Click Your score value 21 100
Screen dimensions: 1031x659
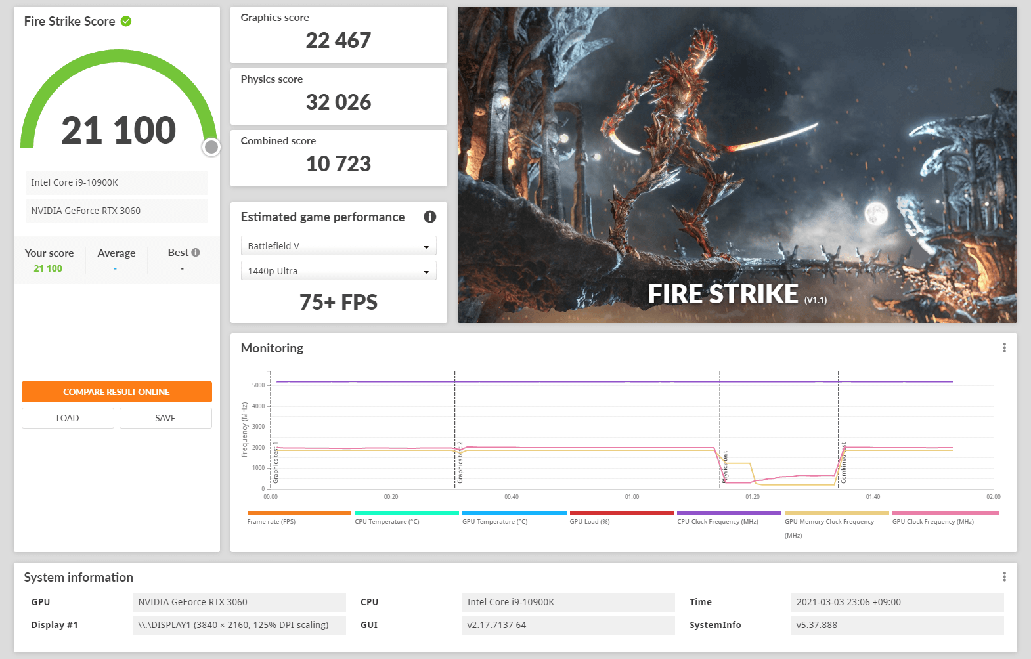coord(48,268)
